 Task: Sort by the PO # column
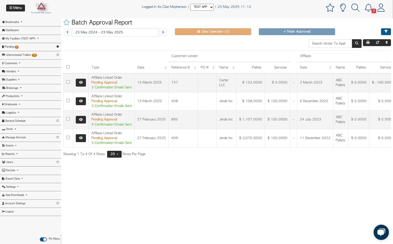[x=207, y=67]
